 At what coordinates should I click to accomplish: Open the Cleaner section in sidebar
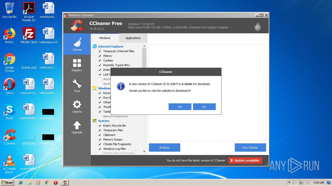(x=77, y=44)
